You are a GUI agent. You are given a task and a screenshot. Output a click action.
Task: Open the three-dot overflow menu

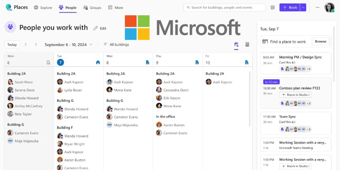point(318,7)
